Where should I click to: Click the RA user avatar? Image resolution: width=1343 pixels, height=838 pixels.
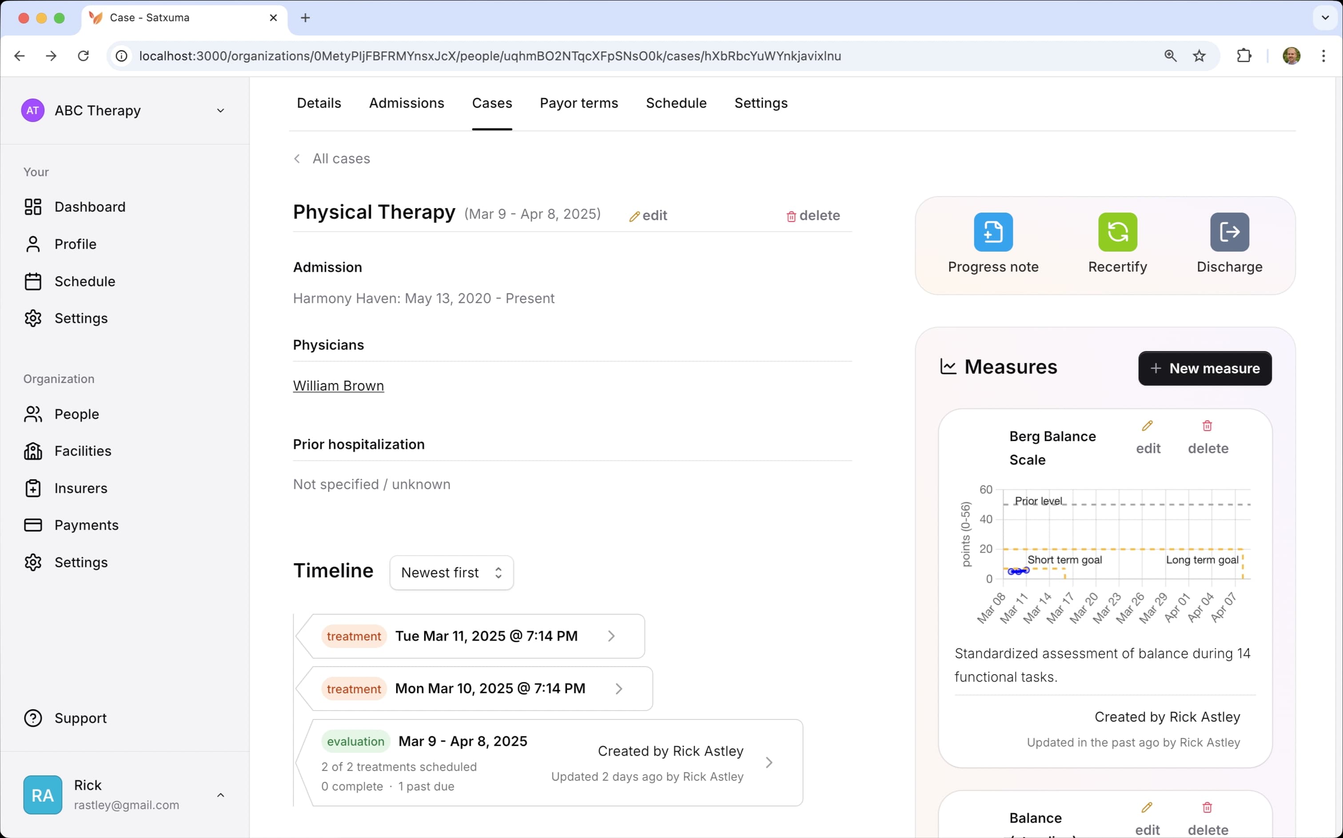[43, 795]
